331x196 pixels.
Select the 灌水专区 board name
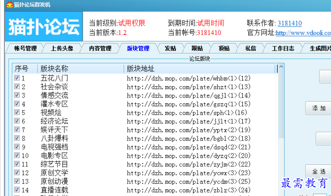[x=54, y=104]
